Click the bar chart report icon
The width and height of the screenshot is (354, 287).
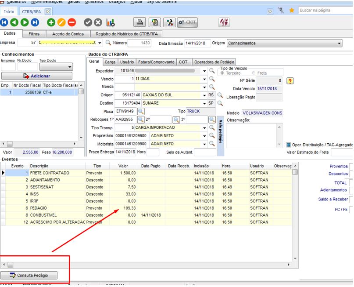click(x=111, y=22)
